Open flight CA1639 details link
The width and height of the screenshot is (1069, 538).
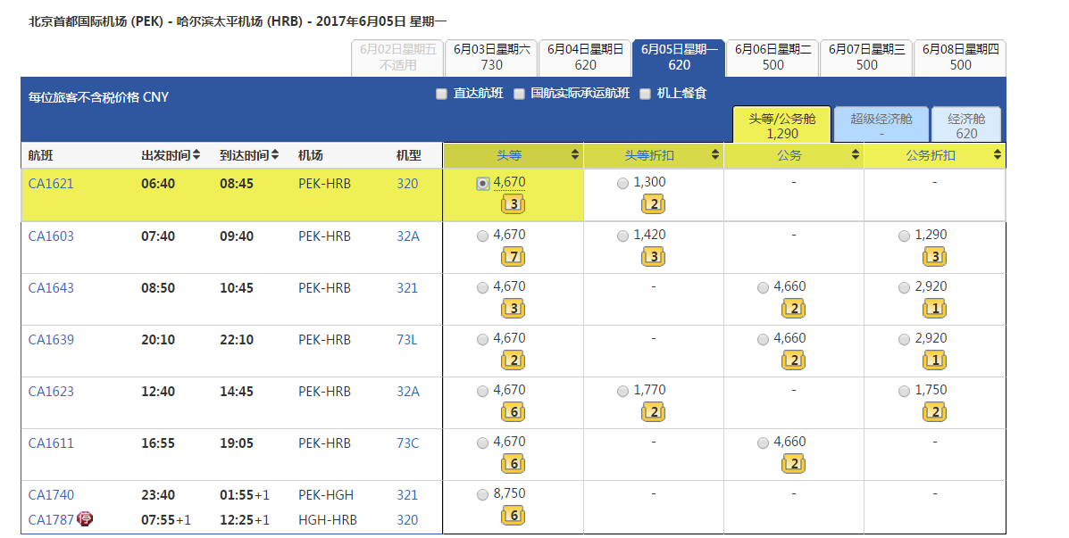(51, 340)
